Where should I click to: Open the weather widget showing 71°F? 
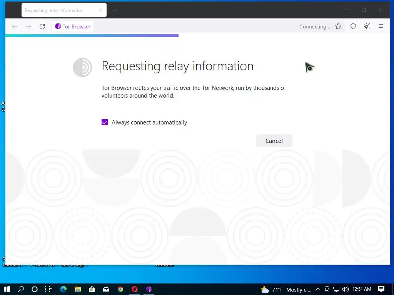coord(286,290)
